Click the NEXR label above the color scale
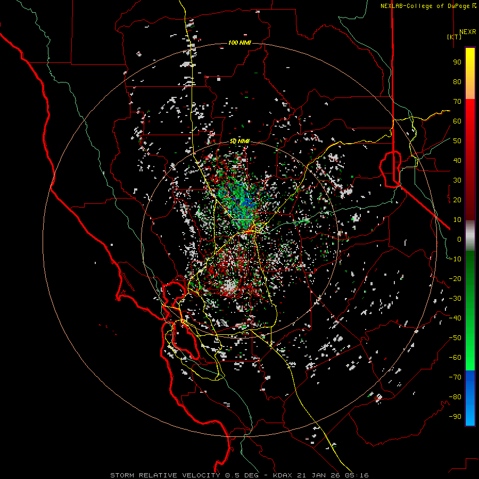Viewport: 479px width, 479px height. point(467,32)
